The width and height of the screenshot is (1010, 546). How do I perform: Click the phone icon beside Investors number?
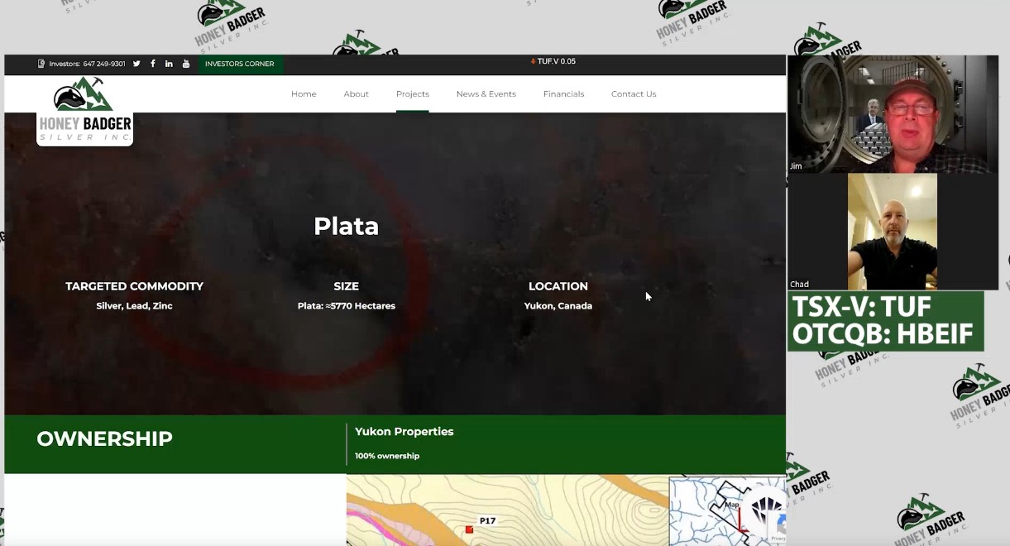point(41,64)
